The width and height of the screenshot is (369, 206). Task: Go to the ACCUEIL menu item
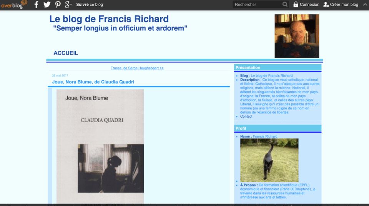tap(66, 53)
